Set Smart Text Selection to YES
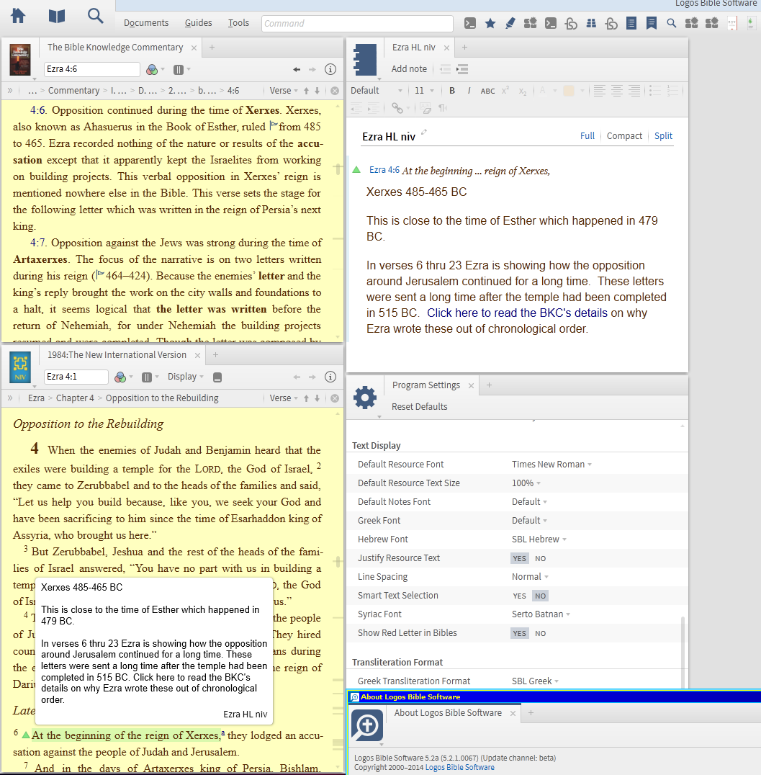The width and height of the screenshot is (761, 775). click(x=519, y=596)
